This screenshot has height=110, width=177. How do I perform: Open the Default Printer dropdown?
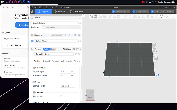pos(54,23)
